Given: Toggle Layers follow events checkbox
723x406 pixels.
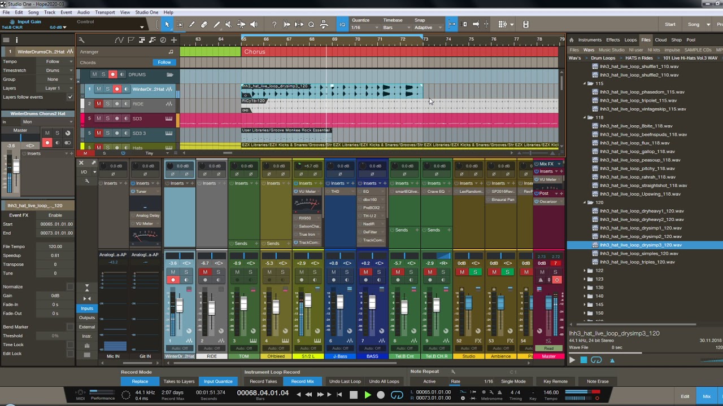Looking at the screenshot, I should pyautogui.click(x=70, y=97).
